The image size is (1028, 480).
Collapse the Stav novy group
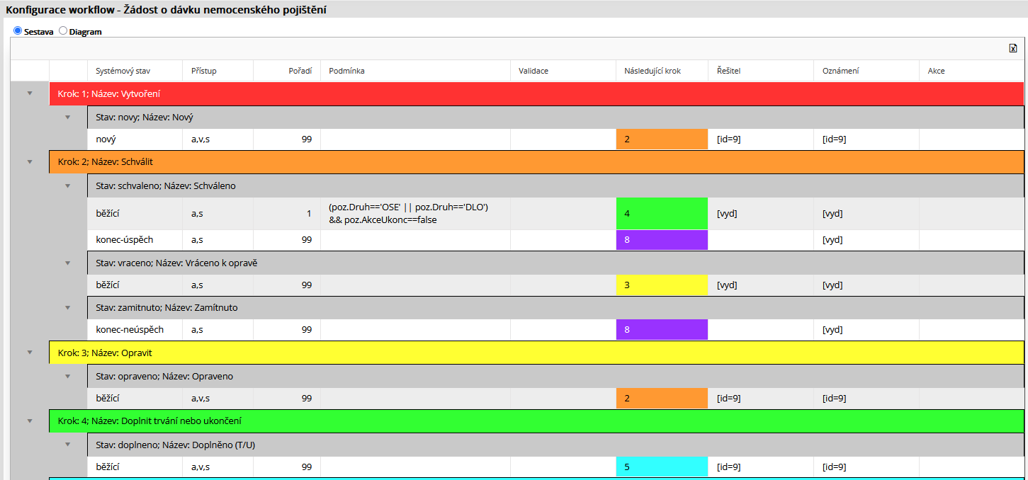coord(68,117)
